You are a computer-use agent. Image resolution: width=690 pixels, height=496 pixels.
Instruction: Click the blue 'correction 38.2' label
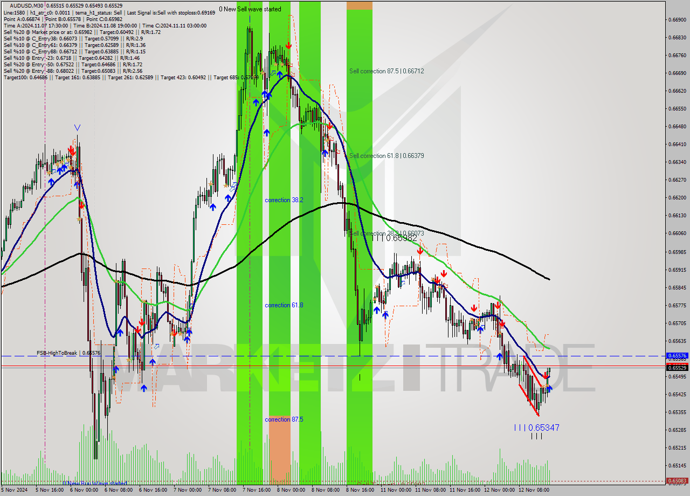pos(284,200)
